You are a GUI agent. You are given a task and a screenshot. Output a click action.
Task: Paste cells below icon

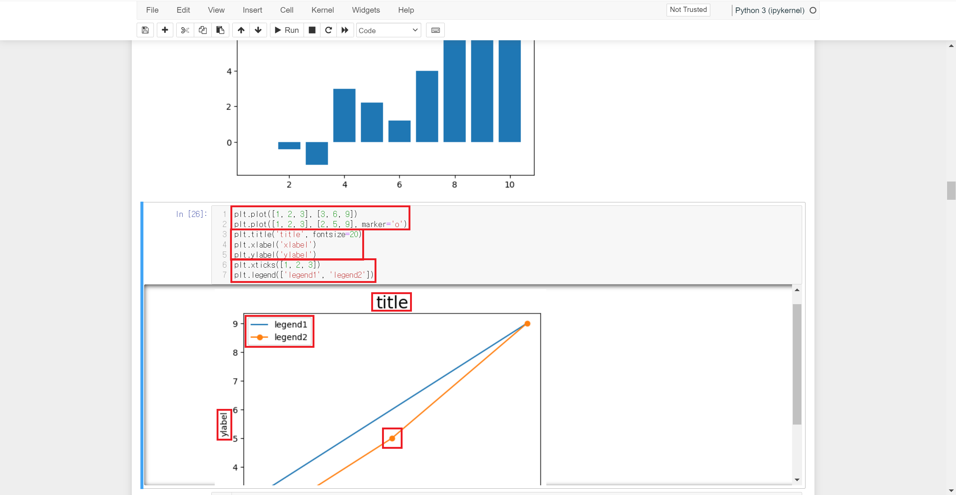pos(220,30)
